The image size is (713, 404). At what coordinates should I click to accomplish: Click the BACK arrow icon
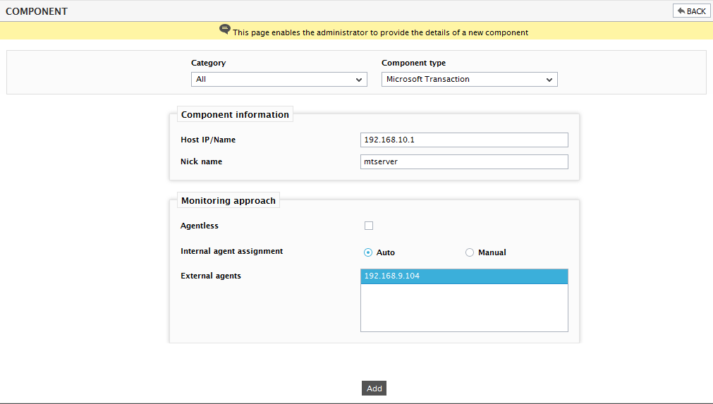[681, 11]
